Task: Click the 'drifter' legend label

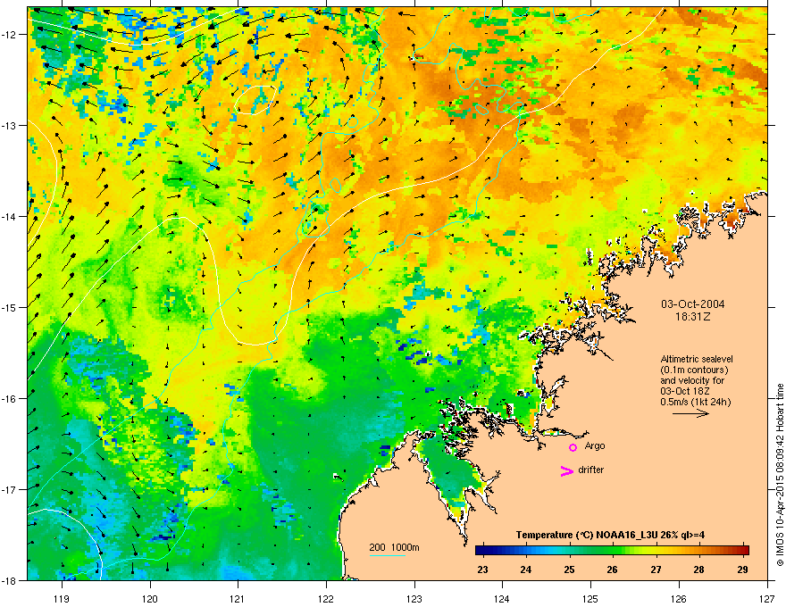Action: [x=591, y=470]
